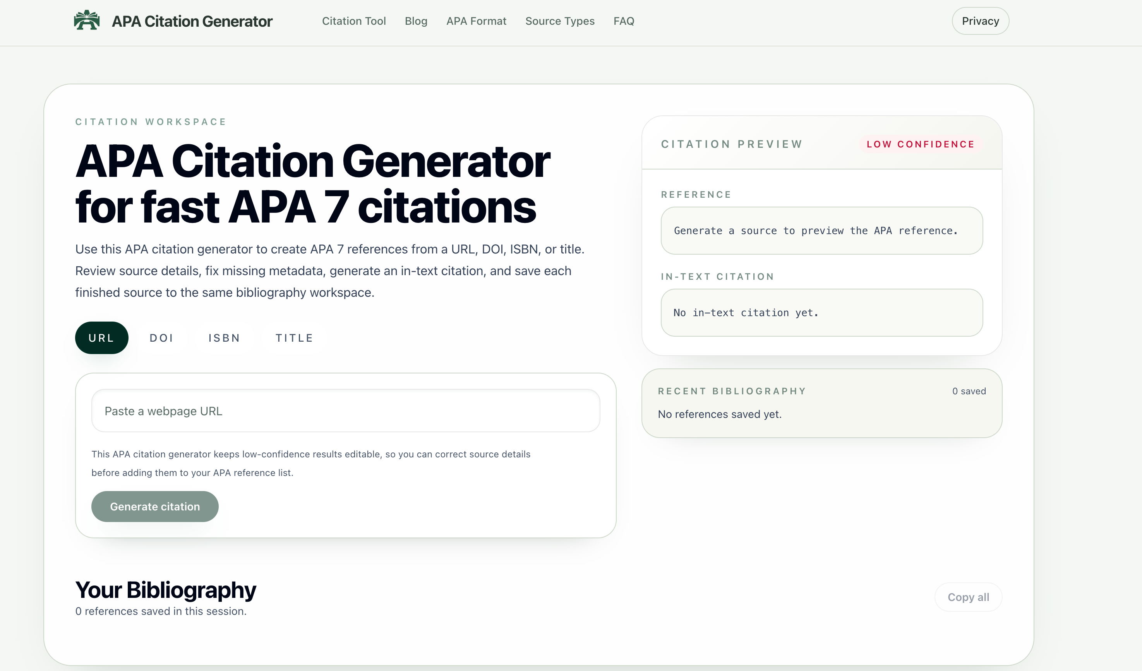Go to the Blog page
Image resolution: width=1142 pixels, height=671 pixels.
[416, 21]
